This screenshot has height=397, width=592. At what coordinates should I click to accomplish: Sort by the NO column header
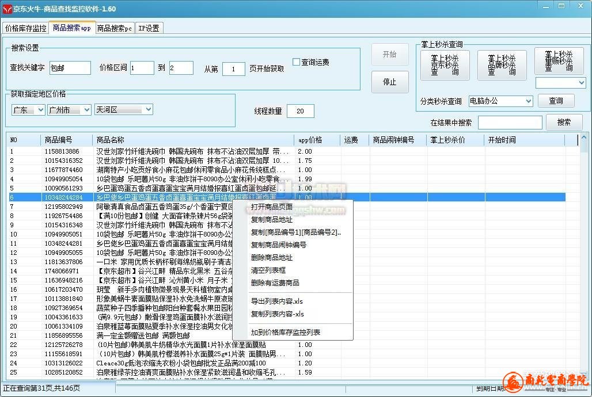pos(24,140)
